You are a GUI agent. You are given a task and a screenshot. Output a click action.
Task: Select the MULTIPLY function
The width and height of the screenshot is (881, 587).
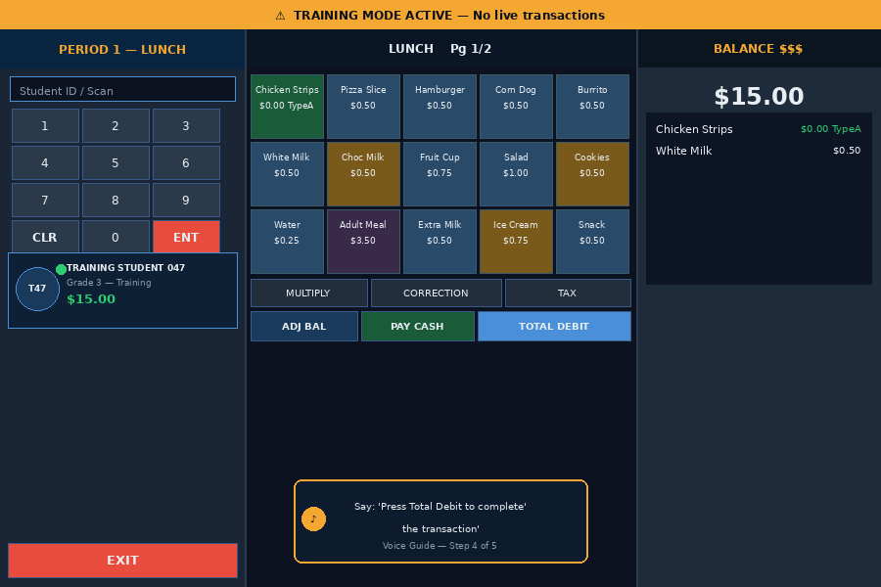[x=309, y=293]
